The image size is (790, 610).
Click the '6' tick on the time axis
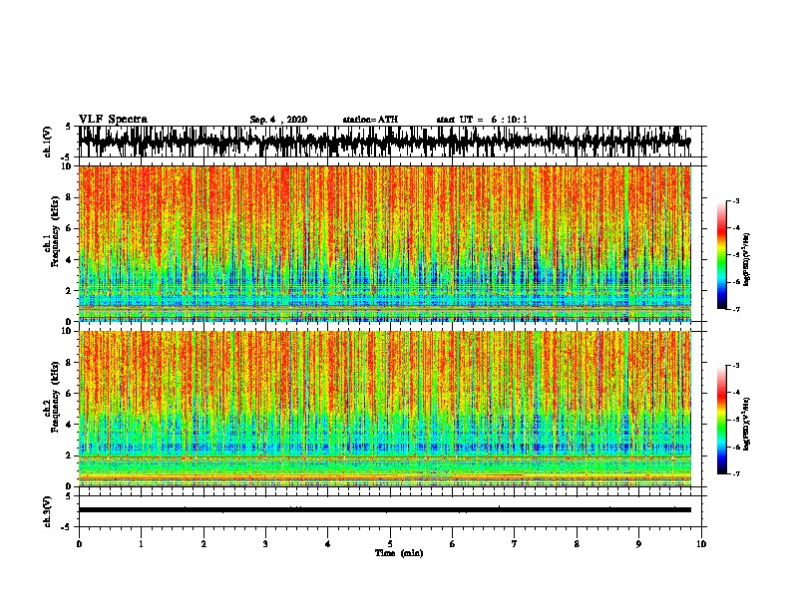pyautogui.click(x=453, y=544)
